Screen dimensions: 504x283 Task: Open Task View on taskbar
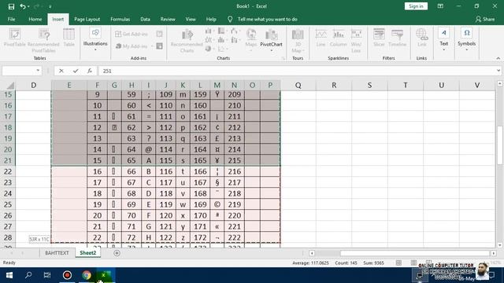47,275
